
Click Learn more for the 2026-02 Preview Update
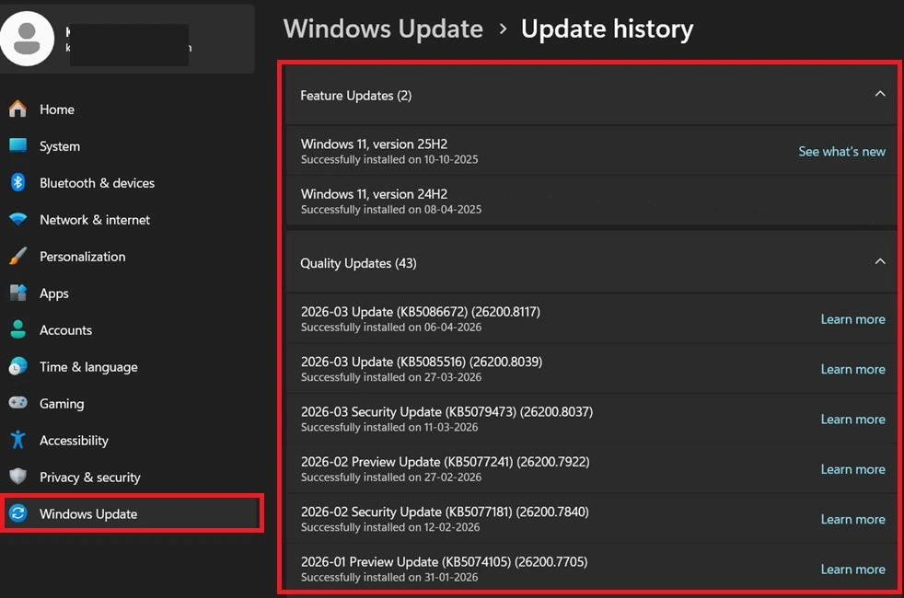pos(852,469)
